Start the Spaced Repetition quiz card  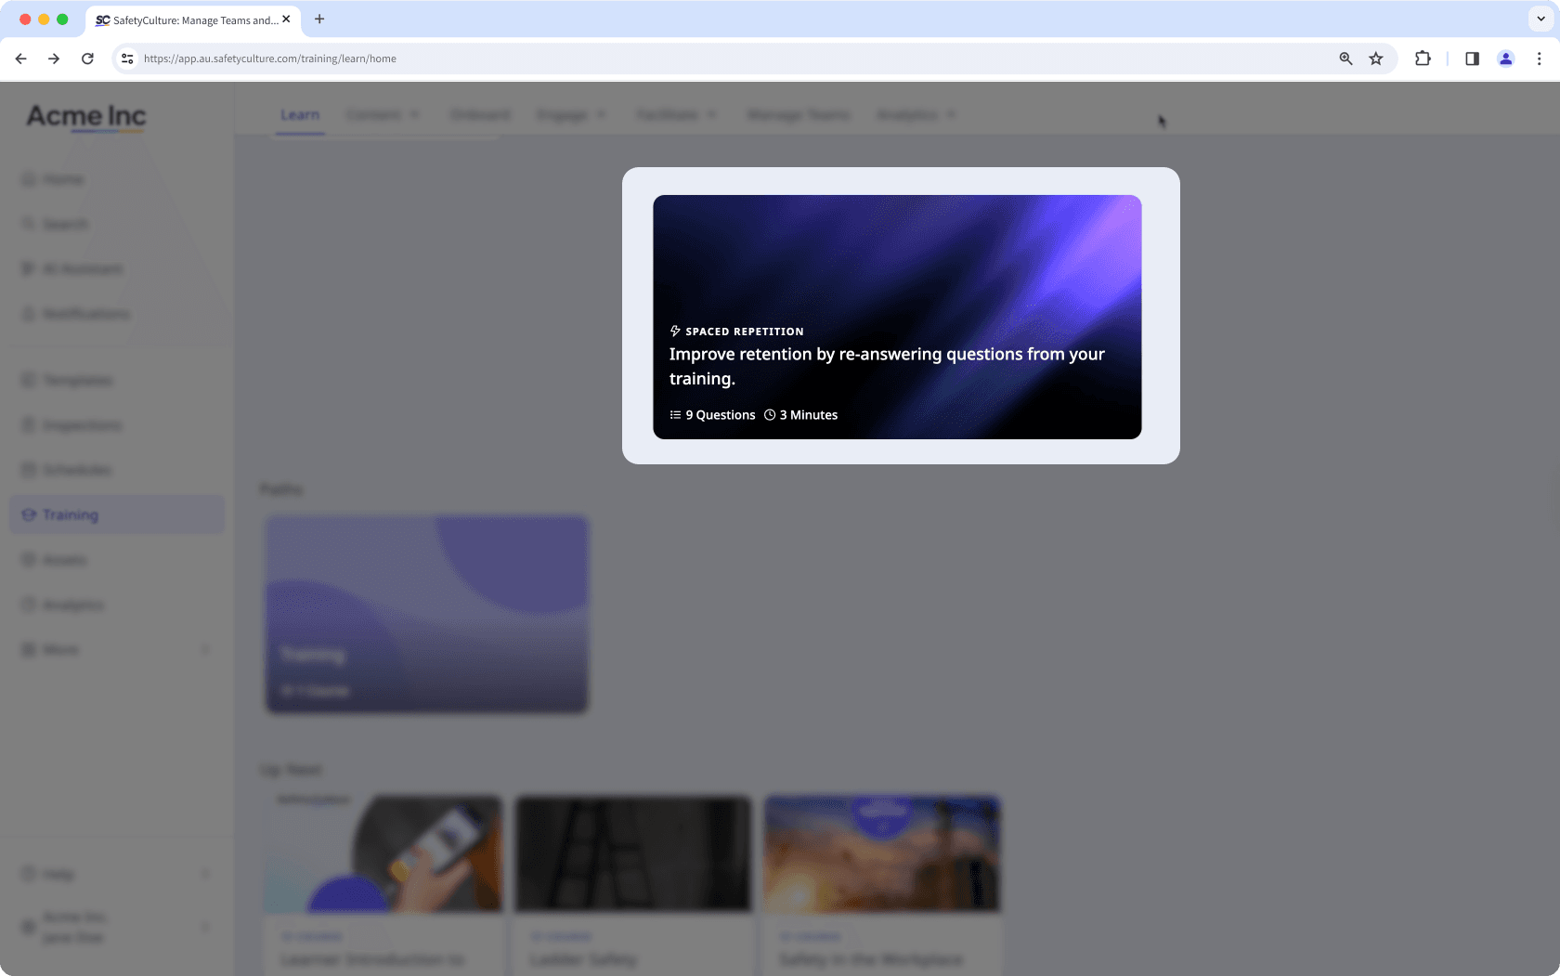pos(897,316)
